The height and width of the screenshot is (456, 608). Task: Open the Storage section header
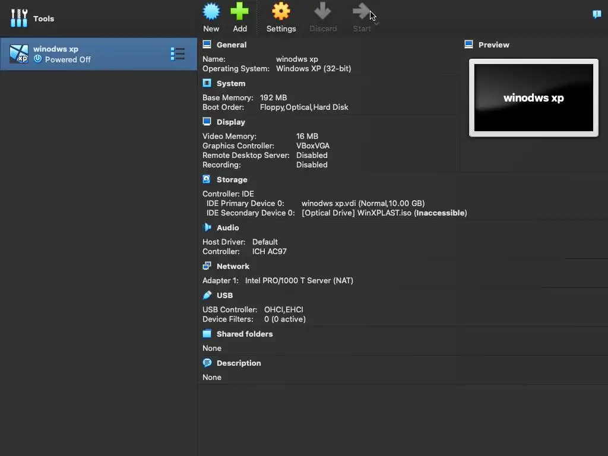click(x=232, y=179)
